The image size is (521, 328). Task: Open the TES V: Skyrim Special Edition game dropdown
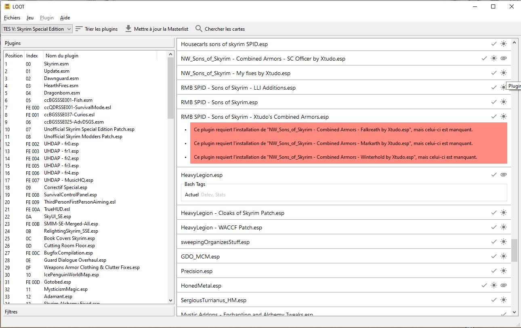(37, 29)
